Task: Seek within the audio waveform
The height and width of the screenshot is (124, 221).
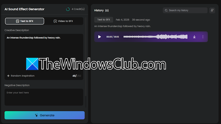Action: 155,37
